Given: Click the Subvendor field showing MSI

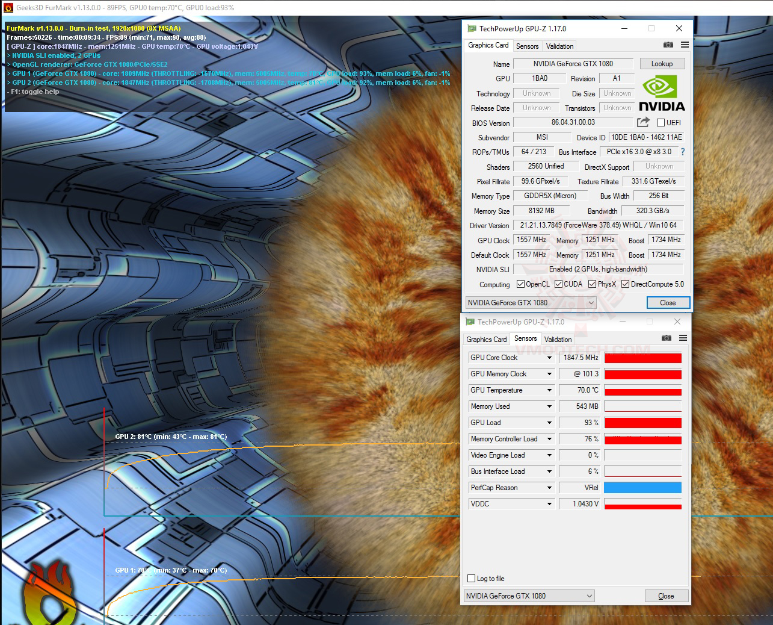Looking at the screenshot, I should pyautogui.click(x=542, y=137).
